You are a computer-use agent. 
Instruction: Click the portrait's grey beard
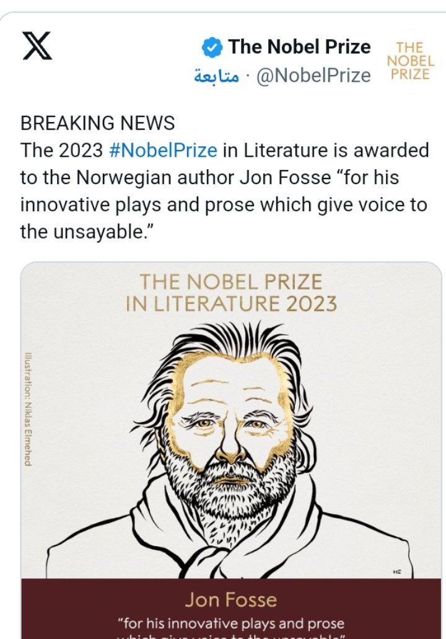[x=229, y=490]
